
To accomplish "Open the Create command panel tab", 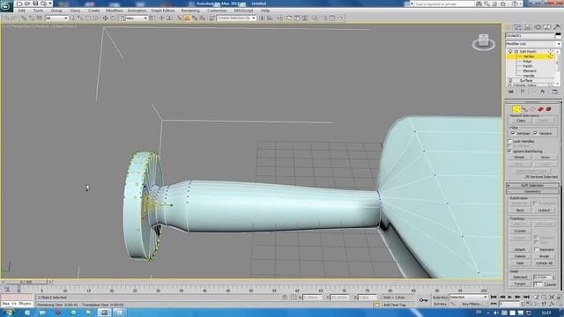I will point(508,27).
